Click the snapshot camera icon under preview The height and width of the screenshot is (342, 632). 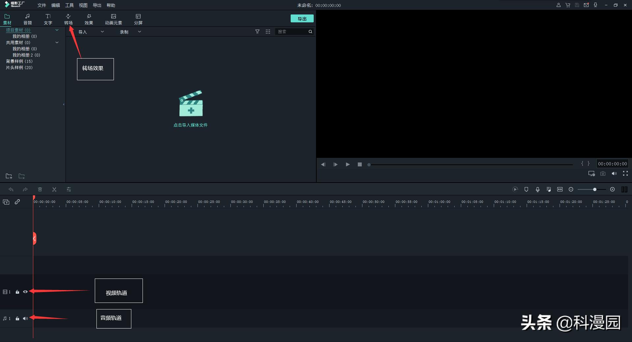coord(603,174)
